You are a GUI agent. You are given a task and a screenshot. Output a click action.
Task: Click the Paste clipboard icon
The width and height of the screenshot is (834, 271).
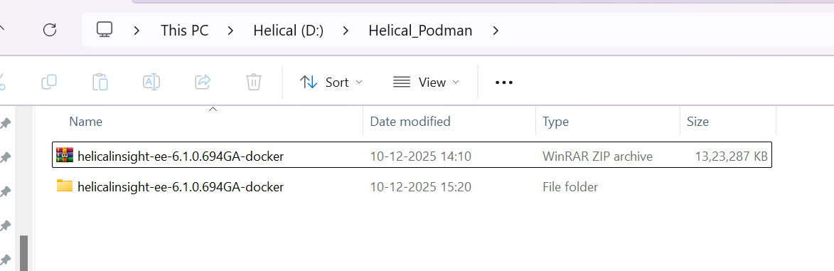(x=100, y=82)
